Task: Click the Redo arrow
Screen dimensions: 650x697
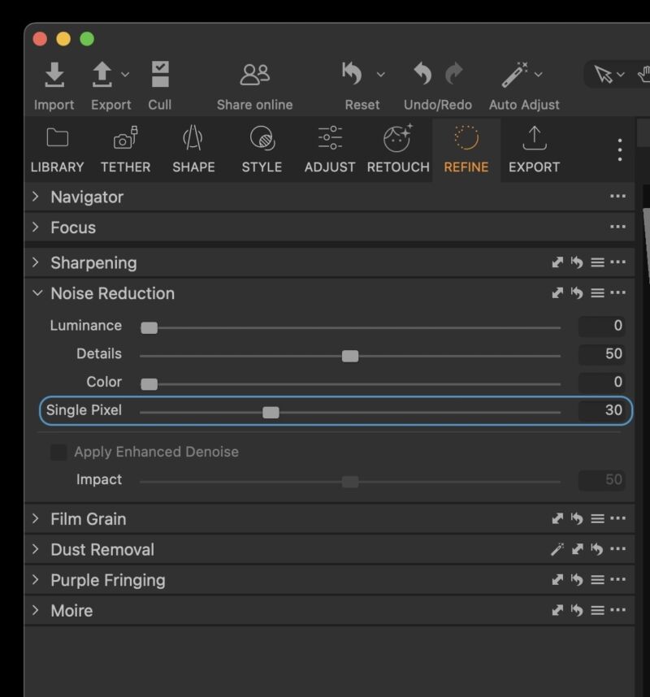Action: pyautogui.click(x=454, y=73)
